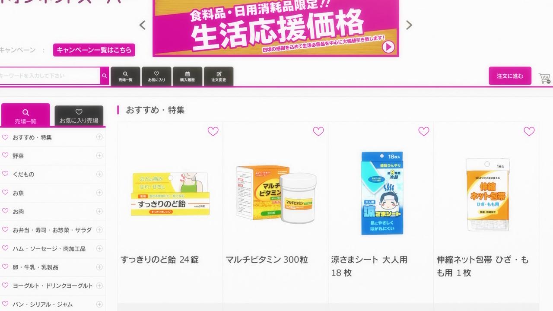Viewport: 553px width, 311px height.
Task: Toggle favorite heart for 野菜 category
Action: 5,155
